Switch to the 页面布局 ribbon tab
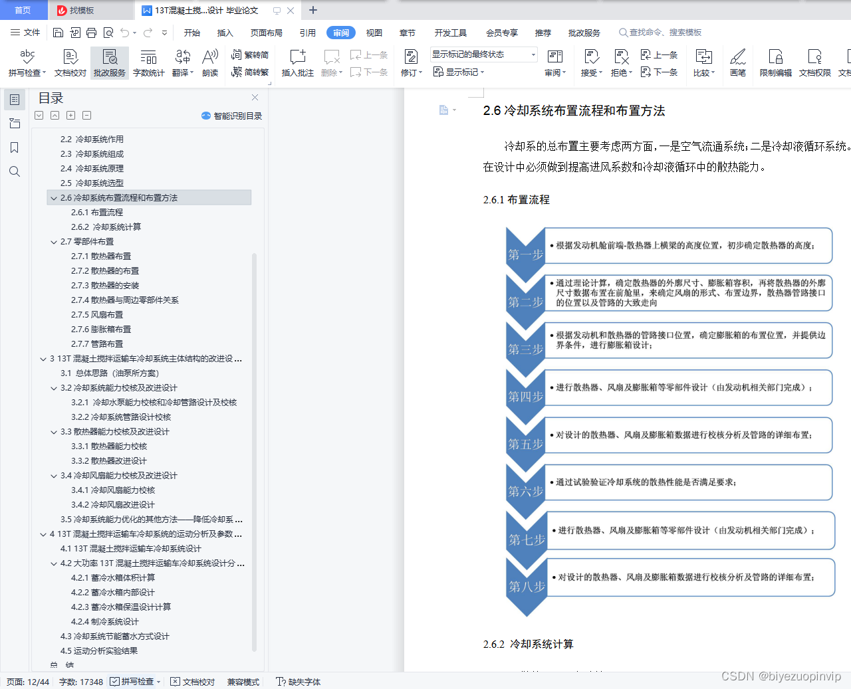 pyautogui.click(x=267, y=33)
